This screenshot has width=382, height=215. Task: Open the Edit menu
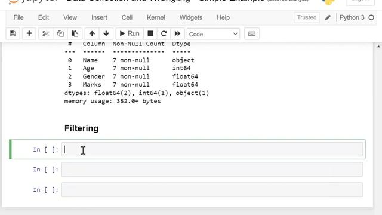coord(44,17)
